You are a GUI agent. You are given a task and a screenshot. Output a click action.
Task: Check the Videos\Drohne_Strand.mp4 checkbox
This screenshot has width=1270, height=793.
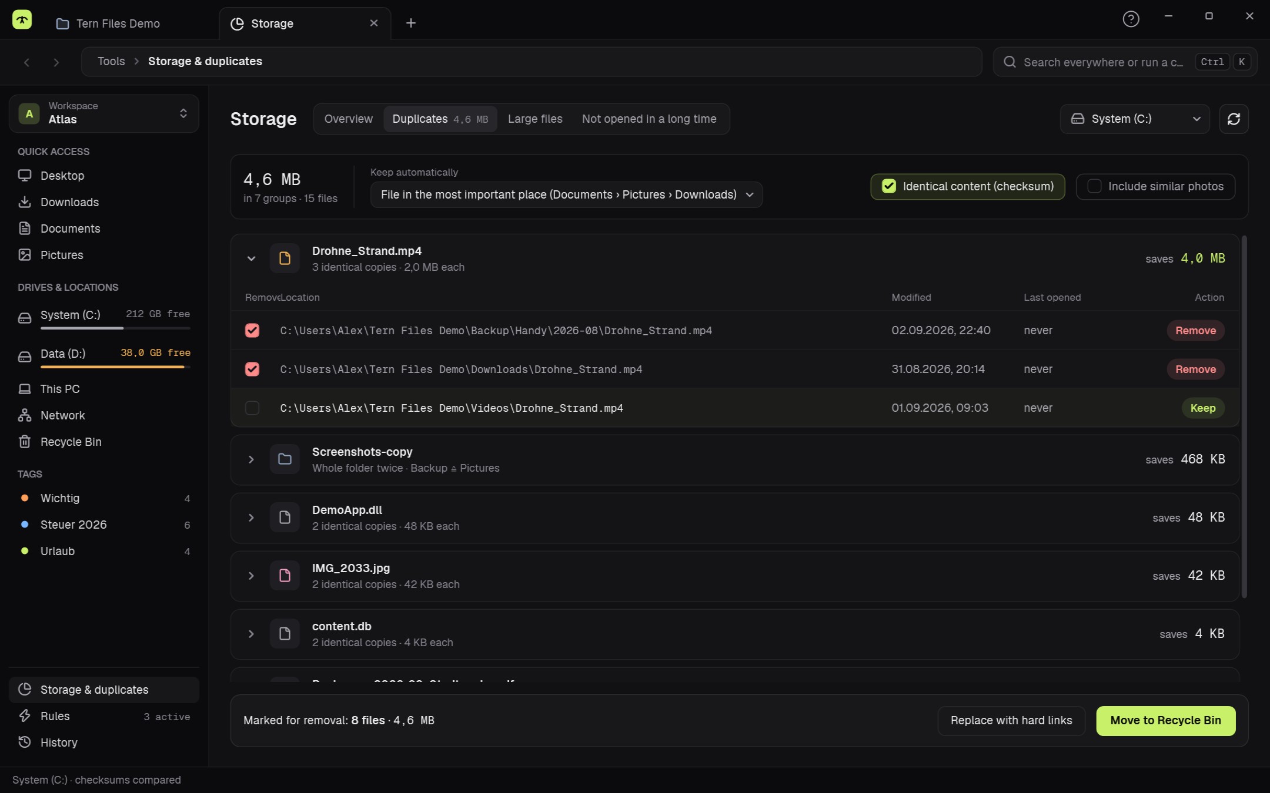point(252,408)
